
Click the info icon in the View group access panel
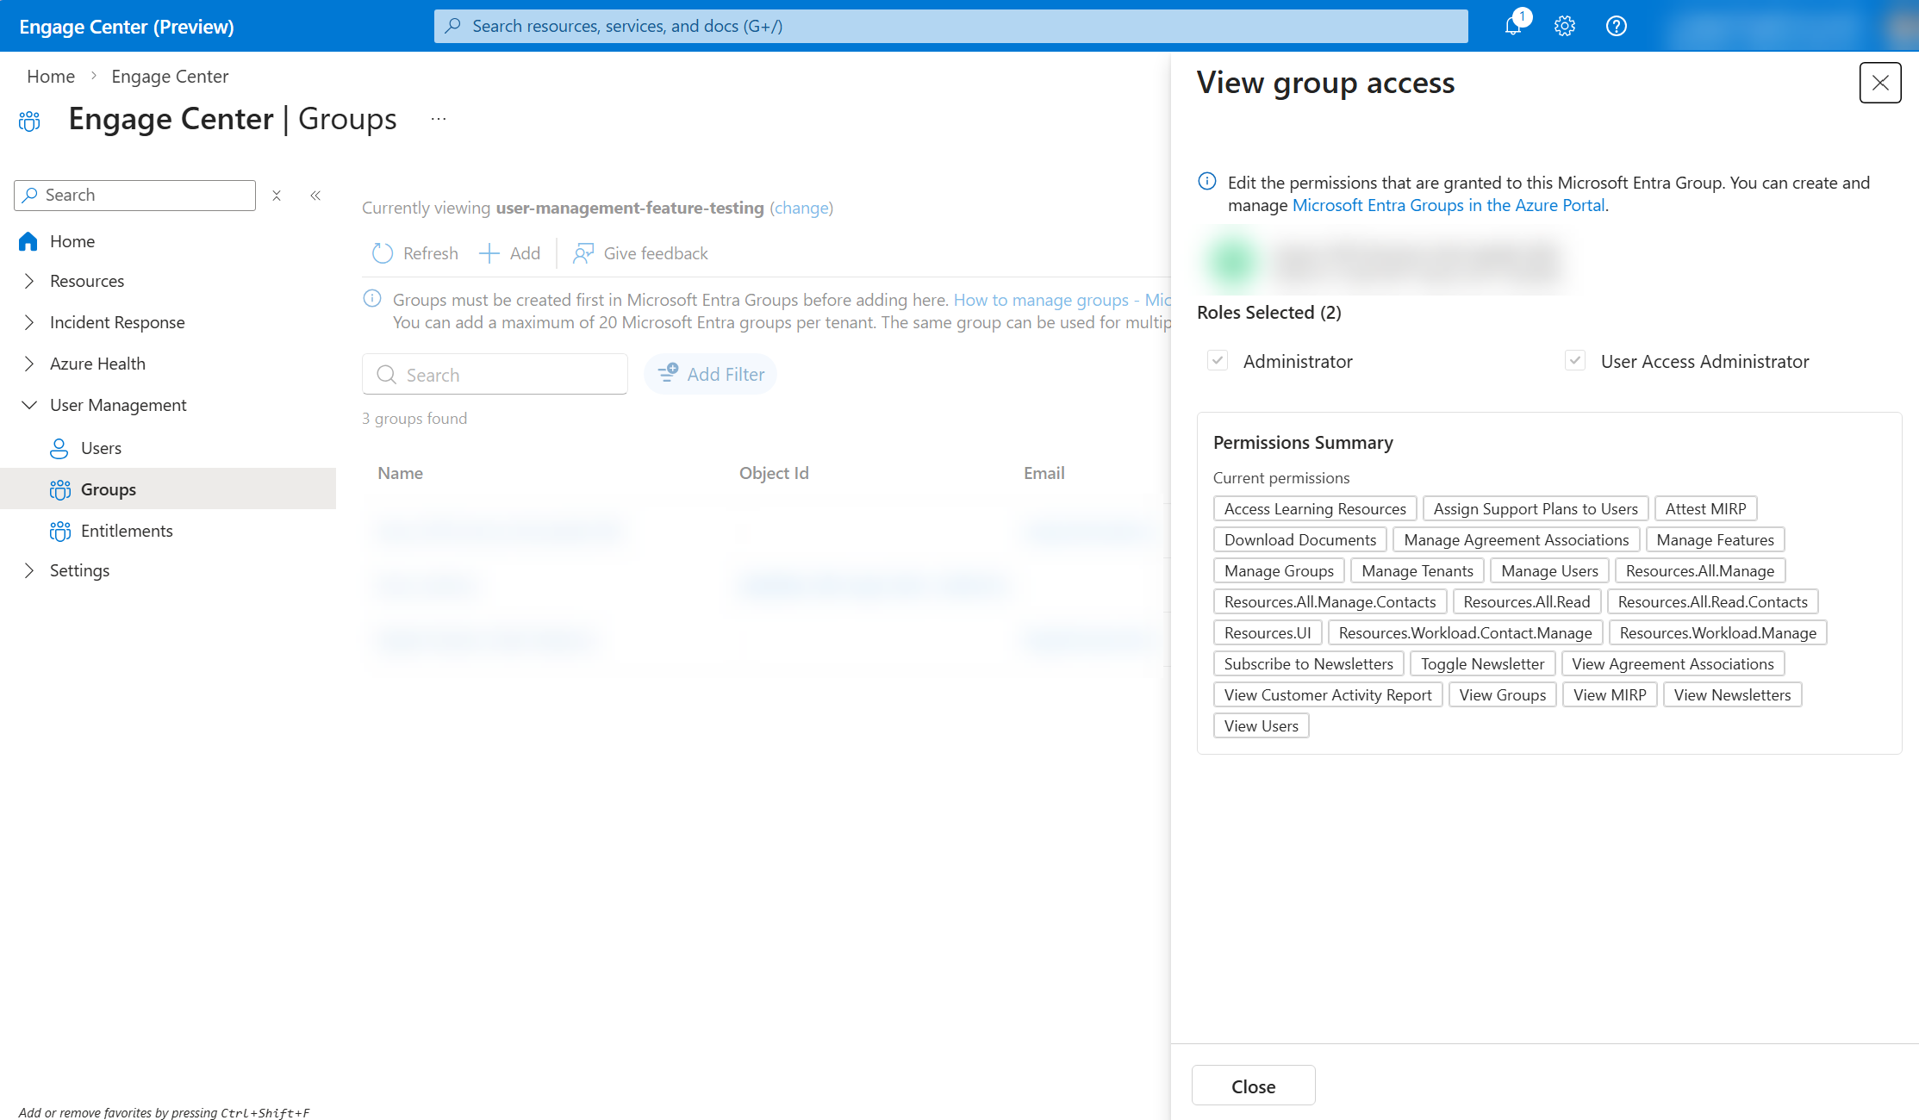tap(1207, 182)
